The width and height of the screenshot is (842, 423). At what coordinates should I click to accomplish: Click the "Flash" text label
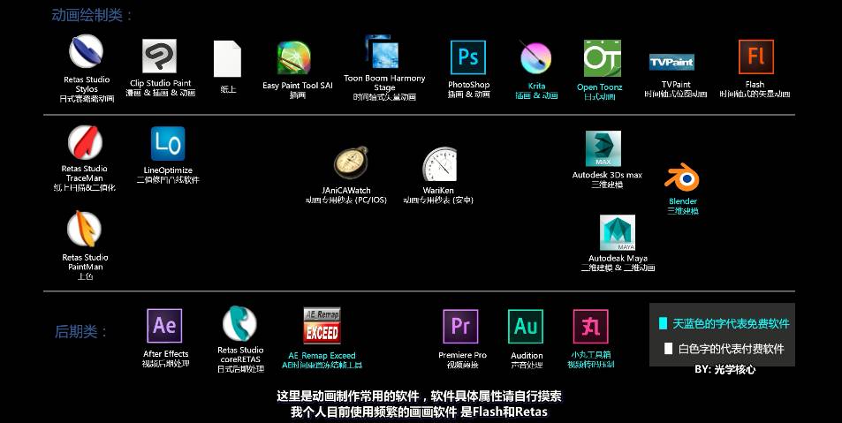755,84
